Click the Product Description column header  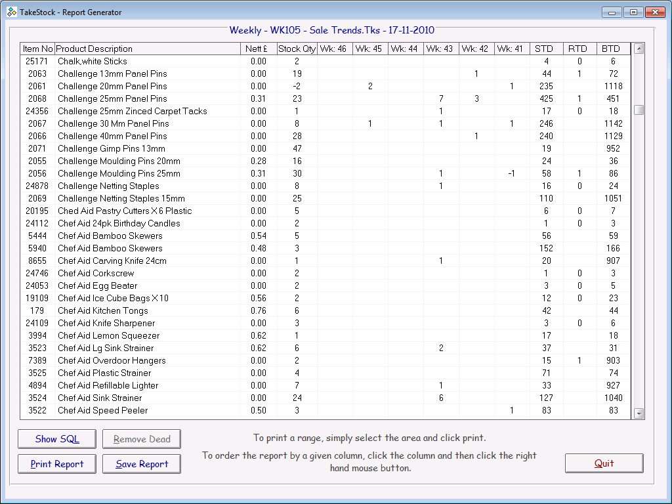(148, 49)
